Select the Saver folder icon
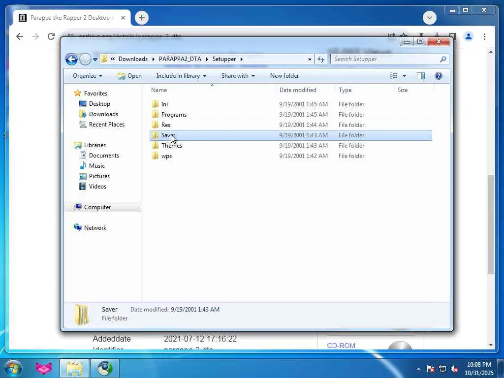Image resolution: width=504 pixels, height=378 pixels. [155, 135]
